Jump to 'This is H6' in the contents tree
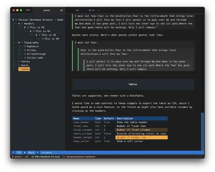The height and width of the screenshot is (172, 215). (x=52, y=39)
